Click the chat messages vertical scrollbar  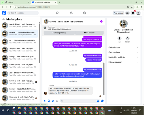[x=104, y=79]
